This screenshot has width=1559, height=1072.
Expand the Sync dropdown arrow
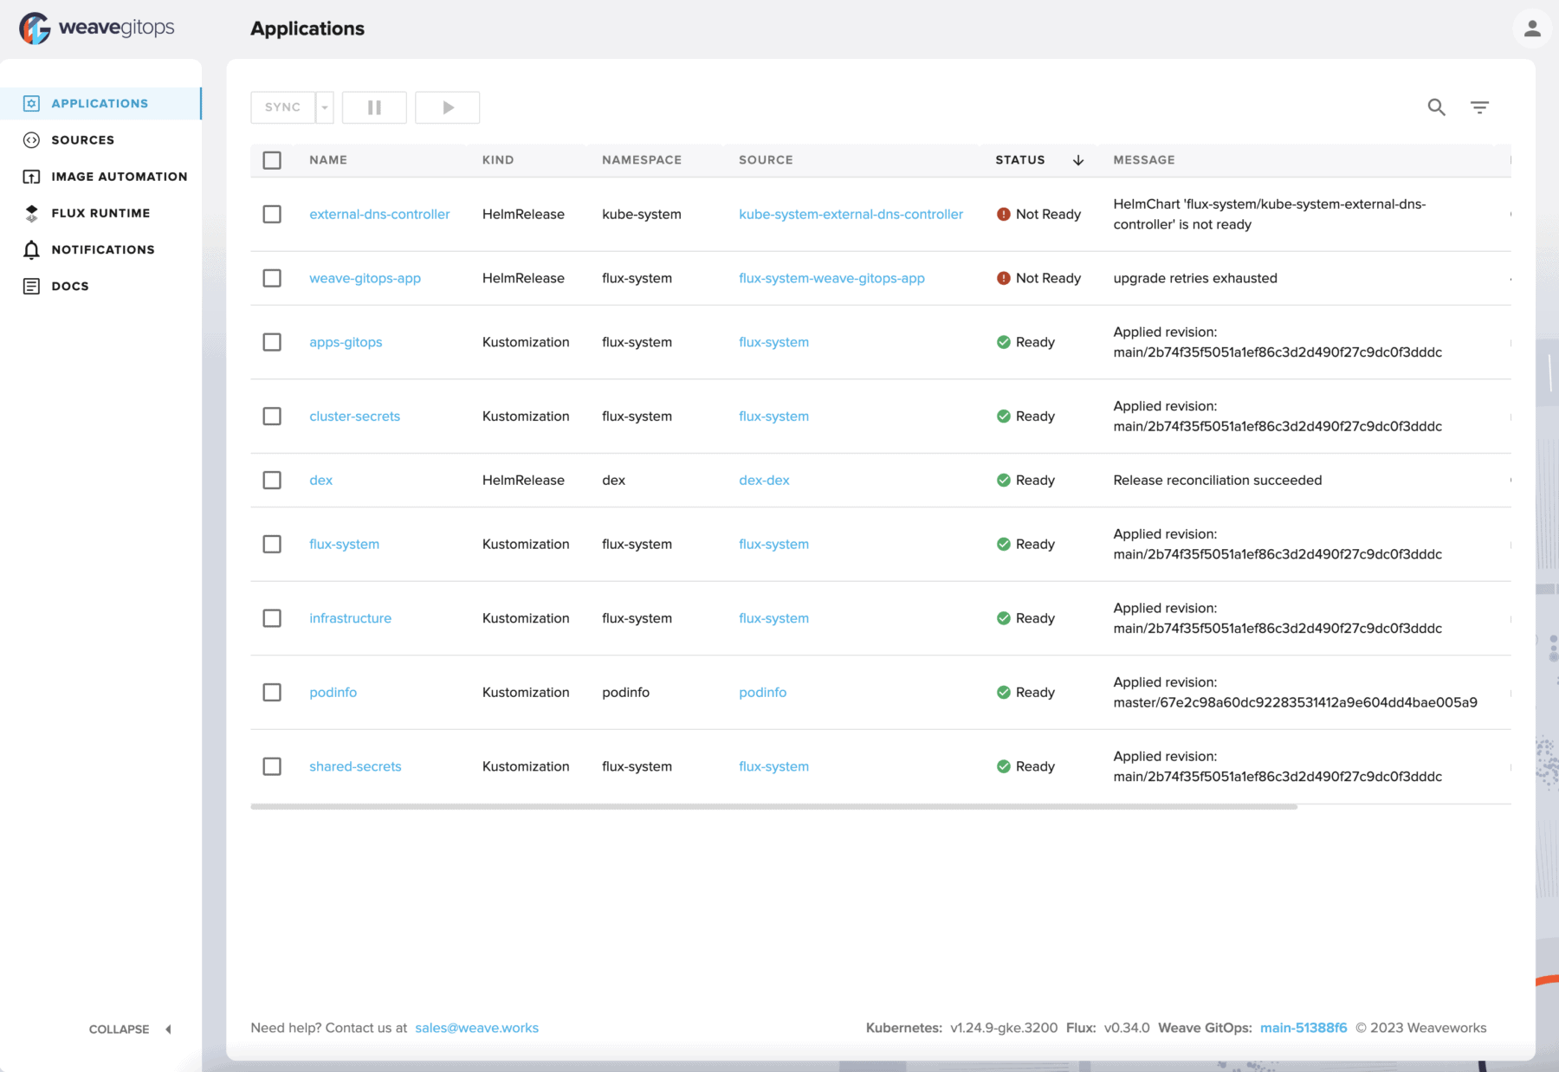pos(325,107)
